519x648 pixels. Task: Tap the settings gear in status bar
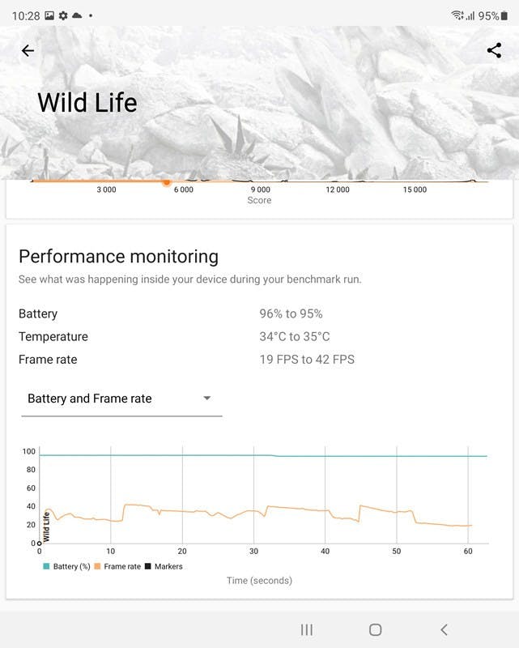63,15
